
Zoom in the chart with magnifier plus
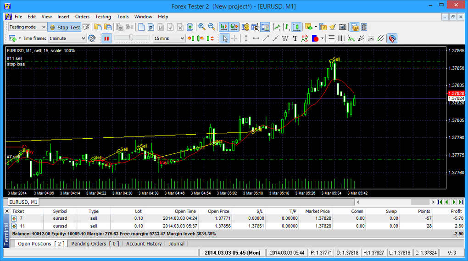(x=202, y=27)
